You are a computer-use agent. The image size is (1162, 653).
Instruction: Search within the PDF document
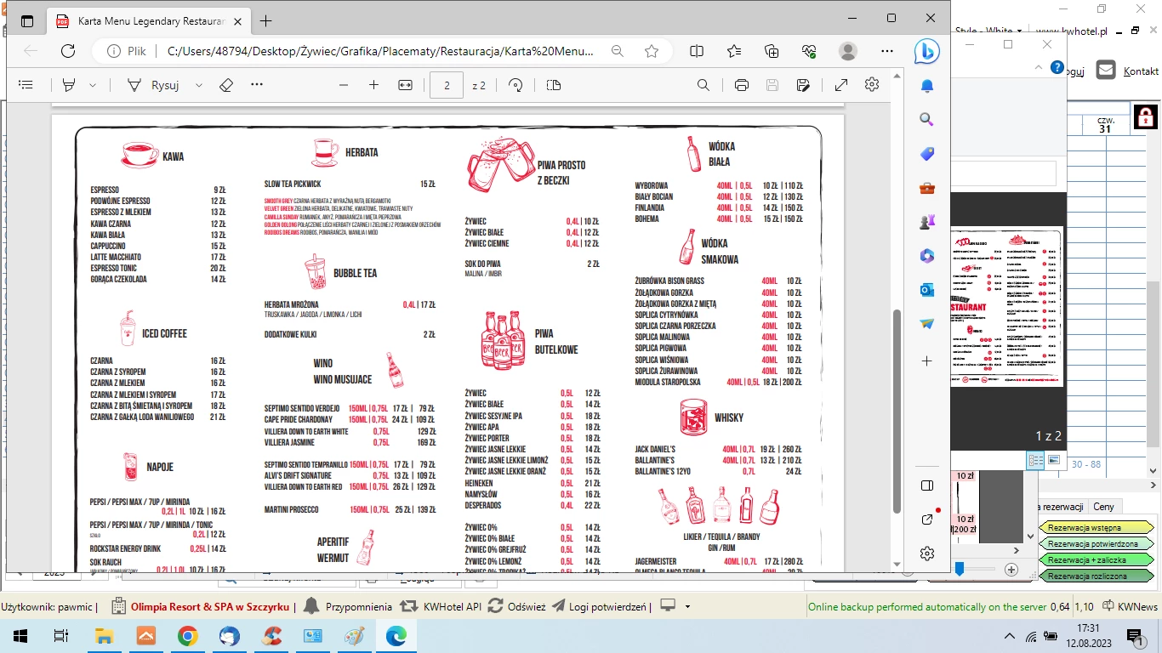tap(703, 85)
